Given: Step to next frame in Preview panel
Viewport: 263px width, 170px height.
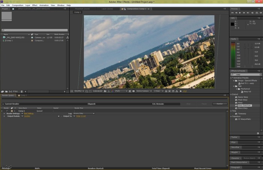Looking at the screenshot, I should pos(244,13).
